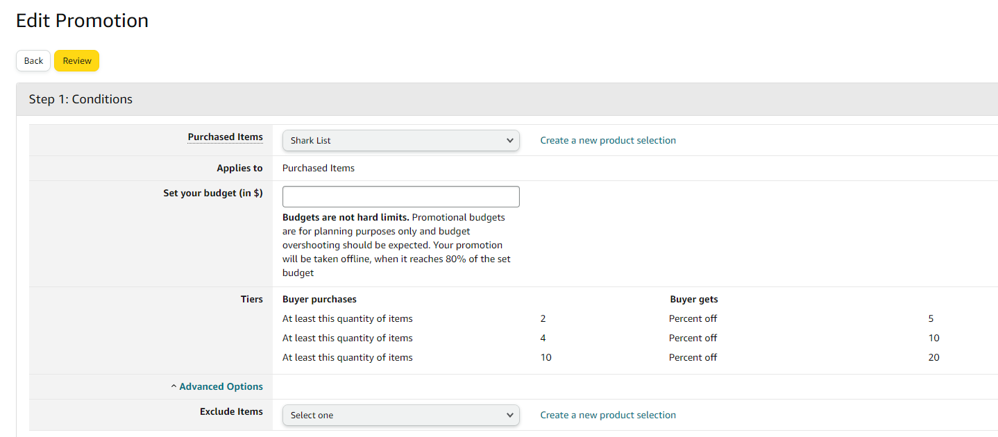Click the 'Buyer gets' column heading
The height and width of the screenshot is (437, 998).
(694, 299)
